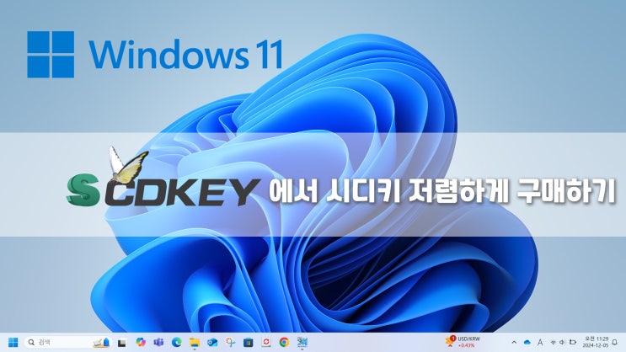Open the red circular-arrows app icon
The width and height of the screenshot is (626, 352).
click(266, 343)
